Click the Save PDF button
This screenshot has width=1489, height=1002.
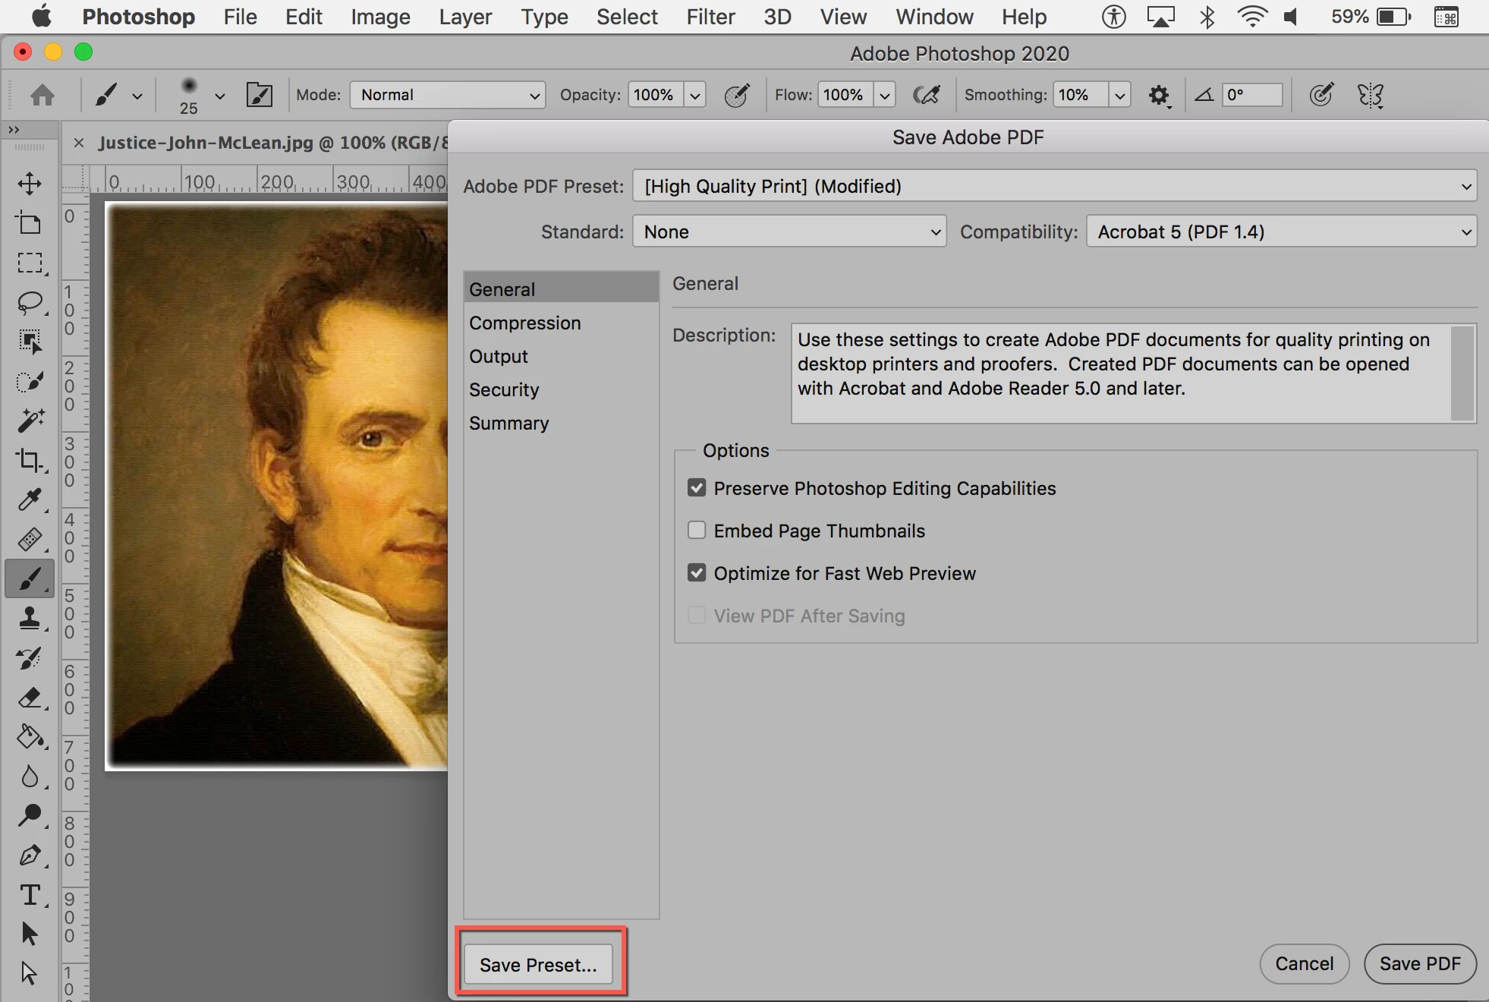click(1419, 963)
